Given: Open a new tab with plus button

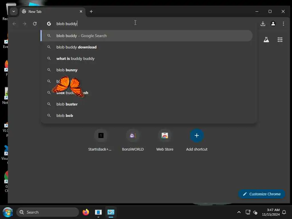Looking at the screenshot, I should [91, 11].
